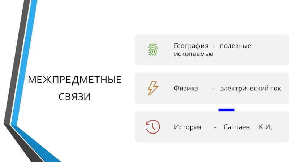Screen dimensions: 289x162
Task: Click the word полезные
Action: pos(235,46)
